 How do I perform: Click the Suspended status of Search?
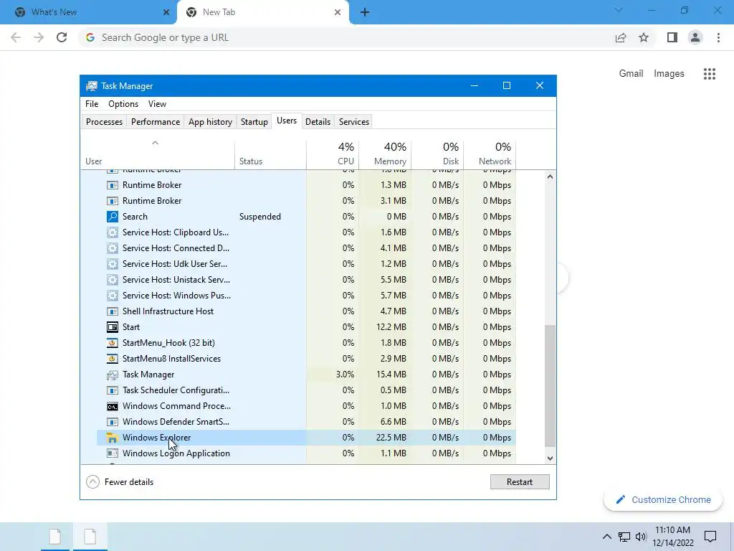pos(259,217)
